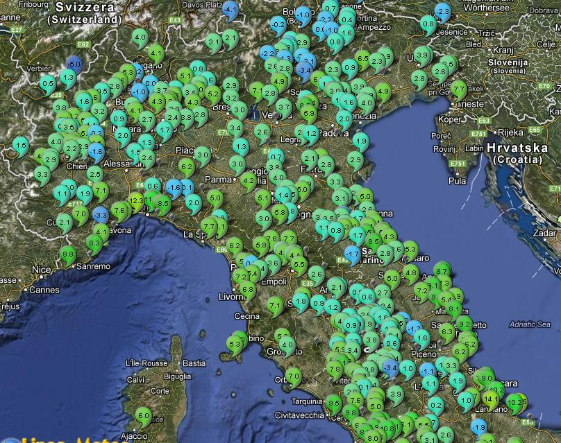This screenshot has width=561, height=443.
Task: Open the 10.25 temperature marker
Action: [x=516, y=401]
